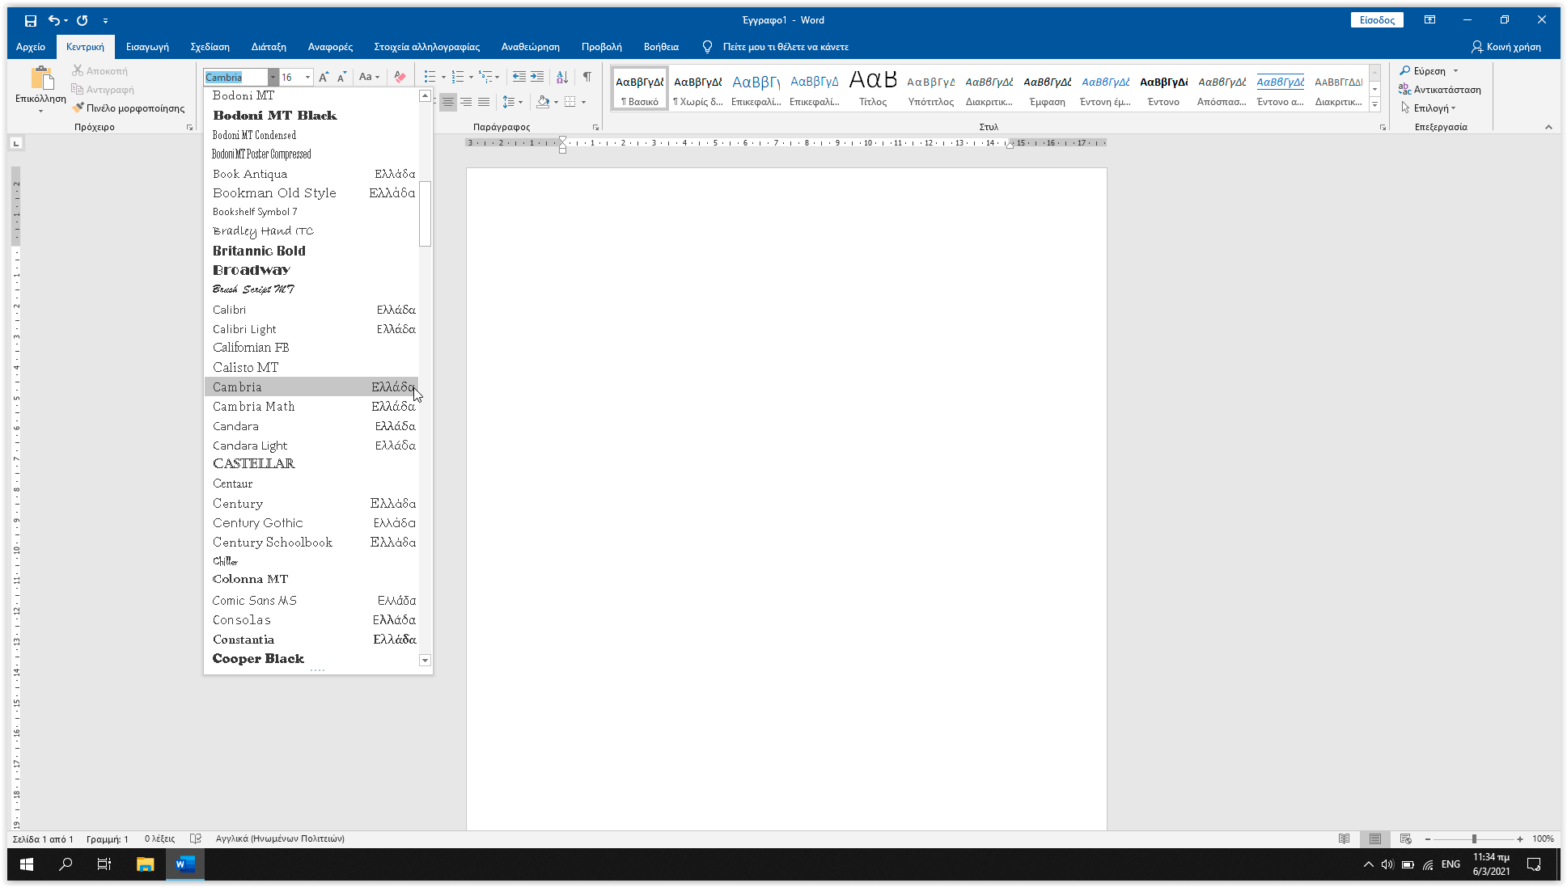Click the Increase Font Size button
1567x887 pixels.
(x=324, y=77)
